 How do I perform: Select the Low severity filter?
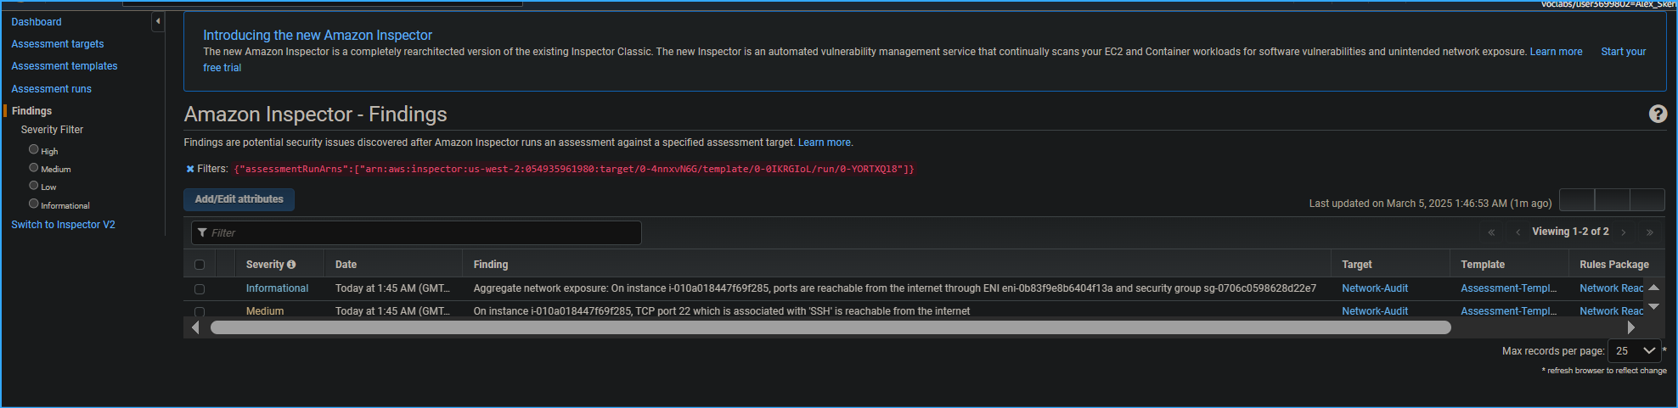click(x=34, y=186)
